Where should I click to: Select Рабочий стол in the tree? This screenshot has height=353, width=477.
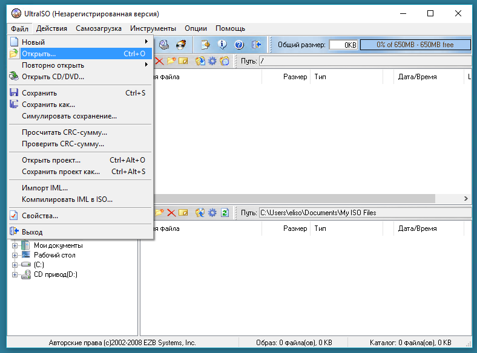point(54,255)
